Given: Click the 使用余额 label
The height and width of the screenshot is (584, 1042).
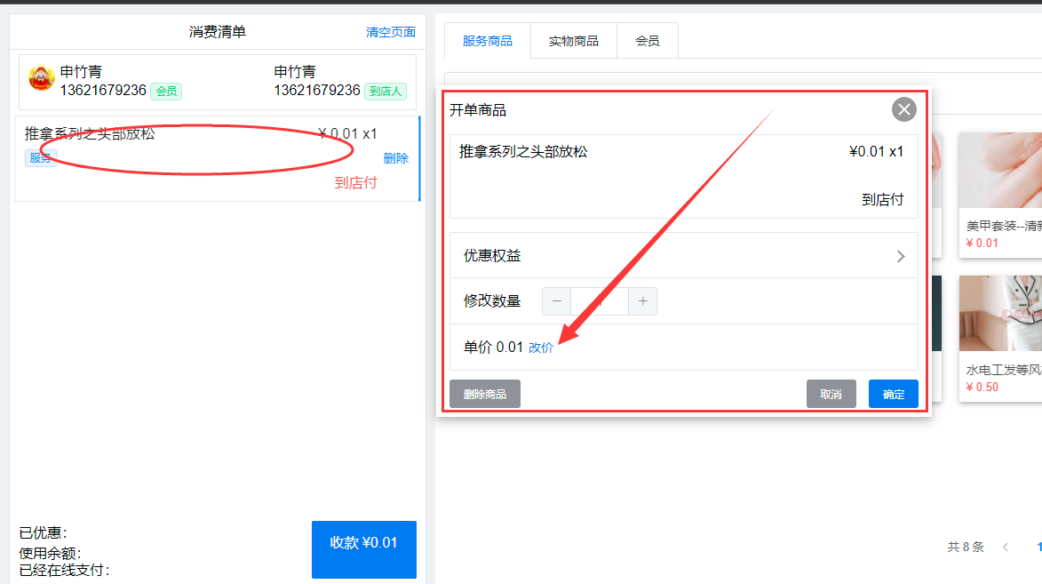Looking at the screenshot, I should point(51,554).
